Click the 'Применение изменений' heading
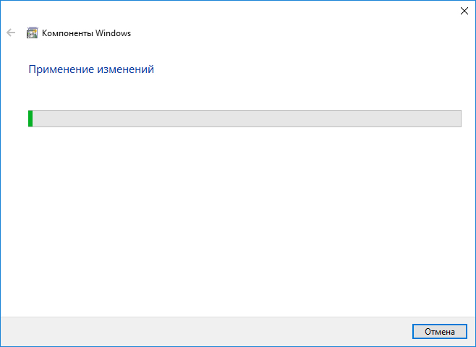The width and height of the screenshot is (476, 347). pos(91,69)
